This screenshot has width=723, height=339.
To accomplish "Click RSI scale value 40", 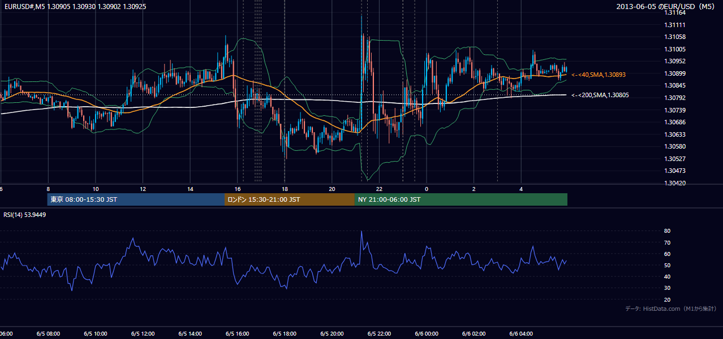I will click(x=668, y=276).
